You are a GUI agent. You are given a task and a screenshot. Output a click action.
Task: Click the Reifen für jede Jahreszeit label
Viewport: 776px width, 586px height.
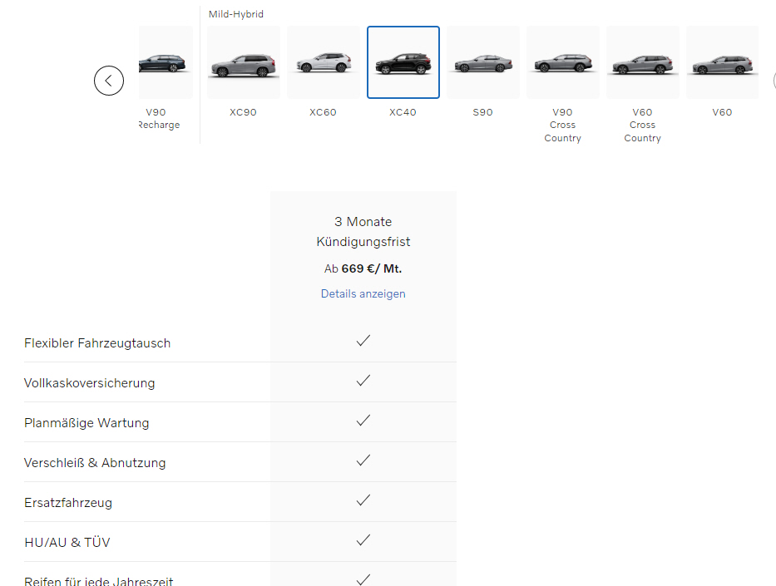tap(99, 581)
